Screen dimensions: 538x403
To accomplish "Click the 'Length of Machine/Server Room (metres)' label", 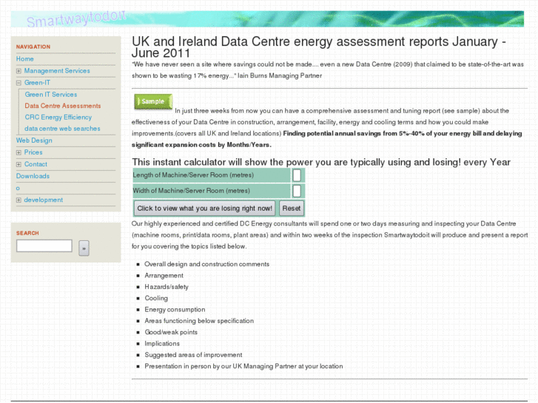I will coord(193,175).
